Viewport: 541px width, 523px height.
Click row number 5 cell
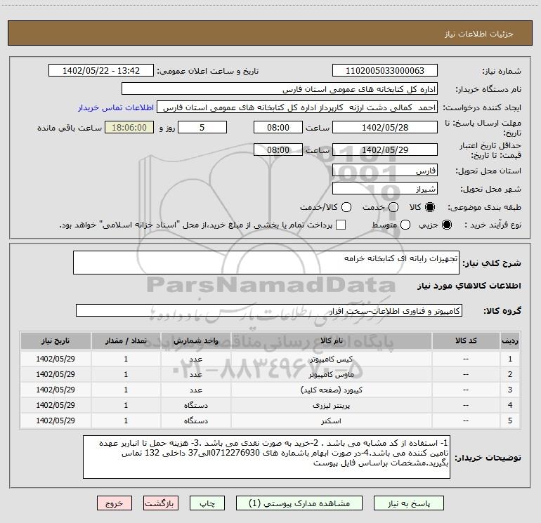coord(510,421)
